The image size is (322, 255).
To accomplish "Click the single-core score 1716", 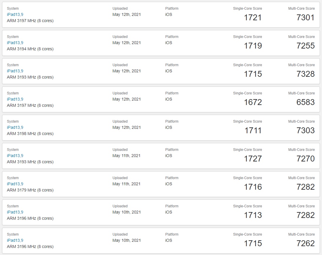I will (253, 187).
